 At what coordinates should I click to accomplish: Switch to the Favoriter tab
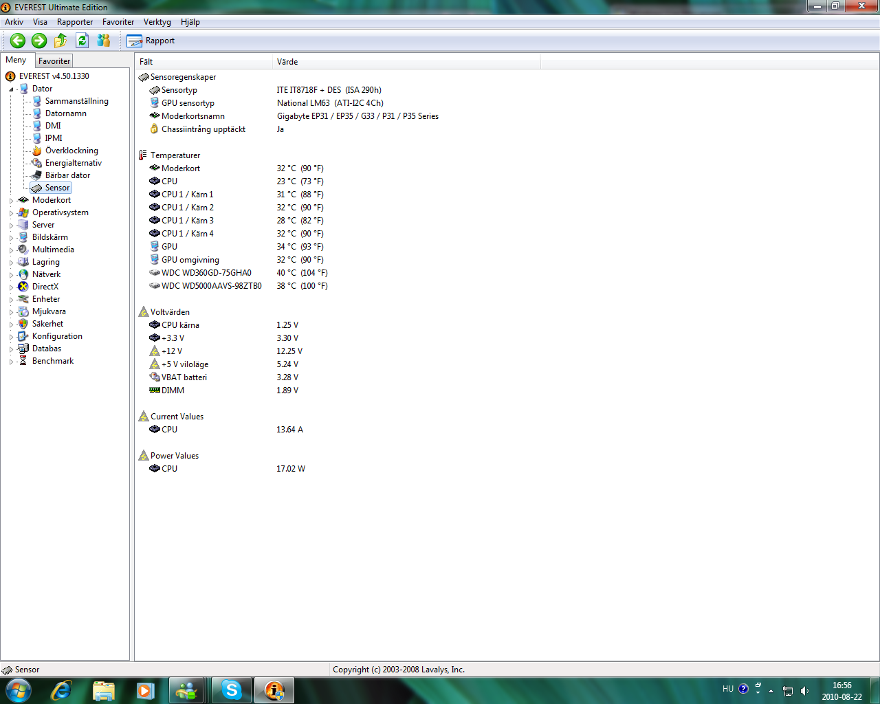click(54, 61)
